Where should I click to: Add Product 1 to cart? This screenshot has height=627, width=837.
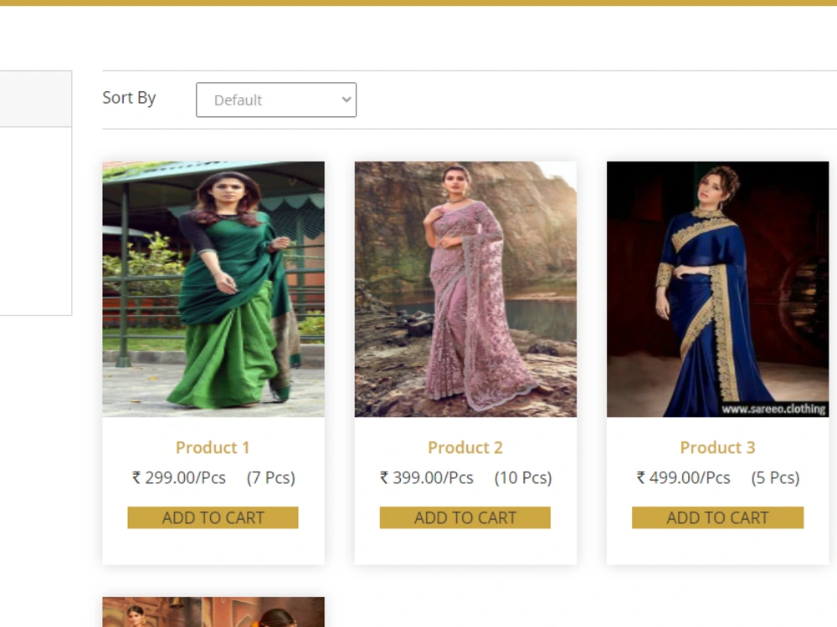tap(213, 517)
